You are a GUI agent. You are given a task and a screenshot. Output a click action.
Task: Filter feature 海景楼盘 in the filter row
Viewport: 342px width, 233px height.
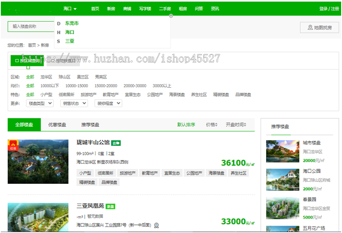click(177, 94)
